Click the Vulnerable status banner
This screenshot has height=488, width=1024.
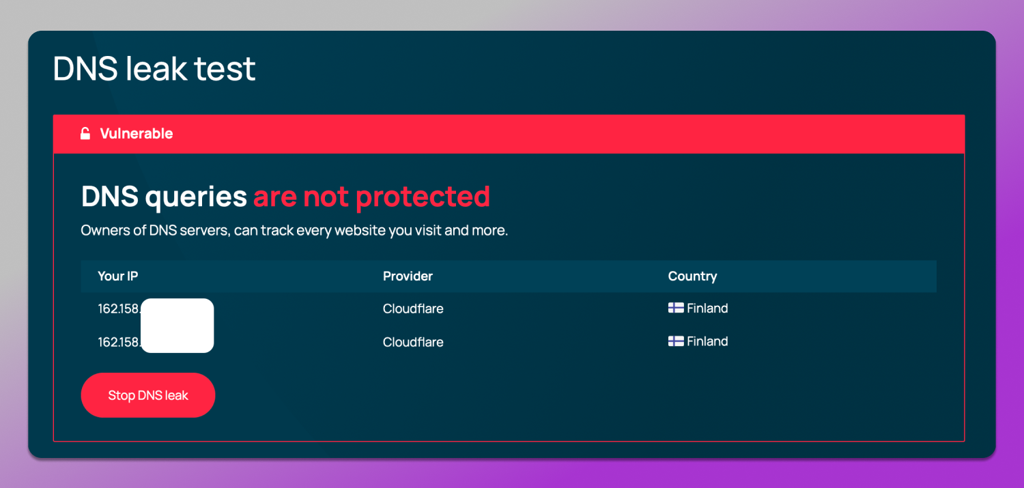coord(509,133)
